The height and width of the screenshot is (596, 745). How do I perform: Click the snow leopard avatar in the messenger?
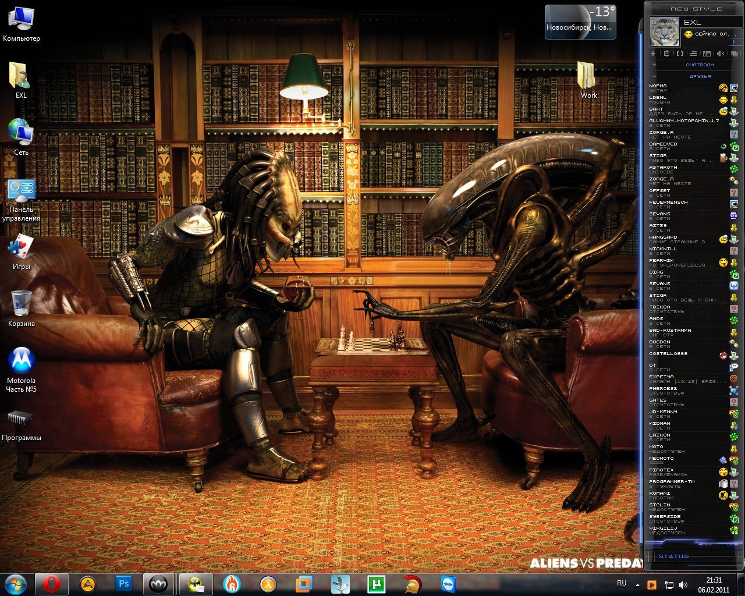664,31
